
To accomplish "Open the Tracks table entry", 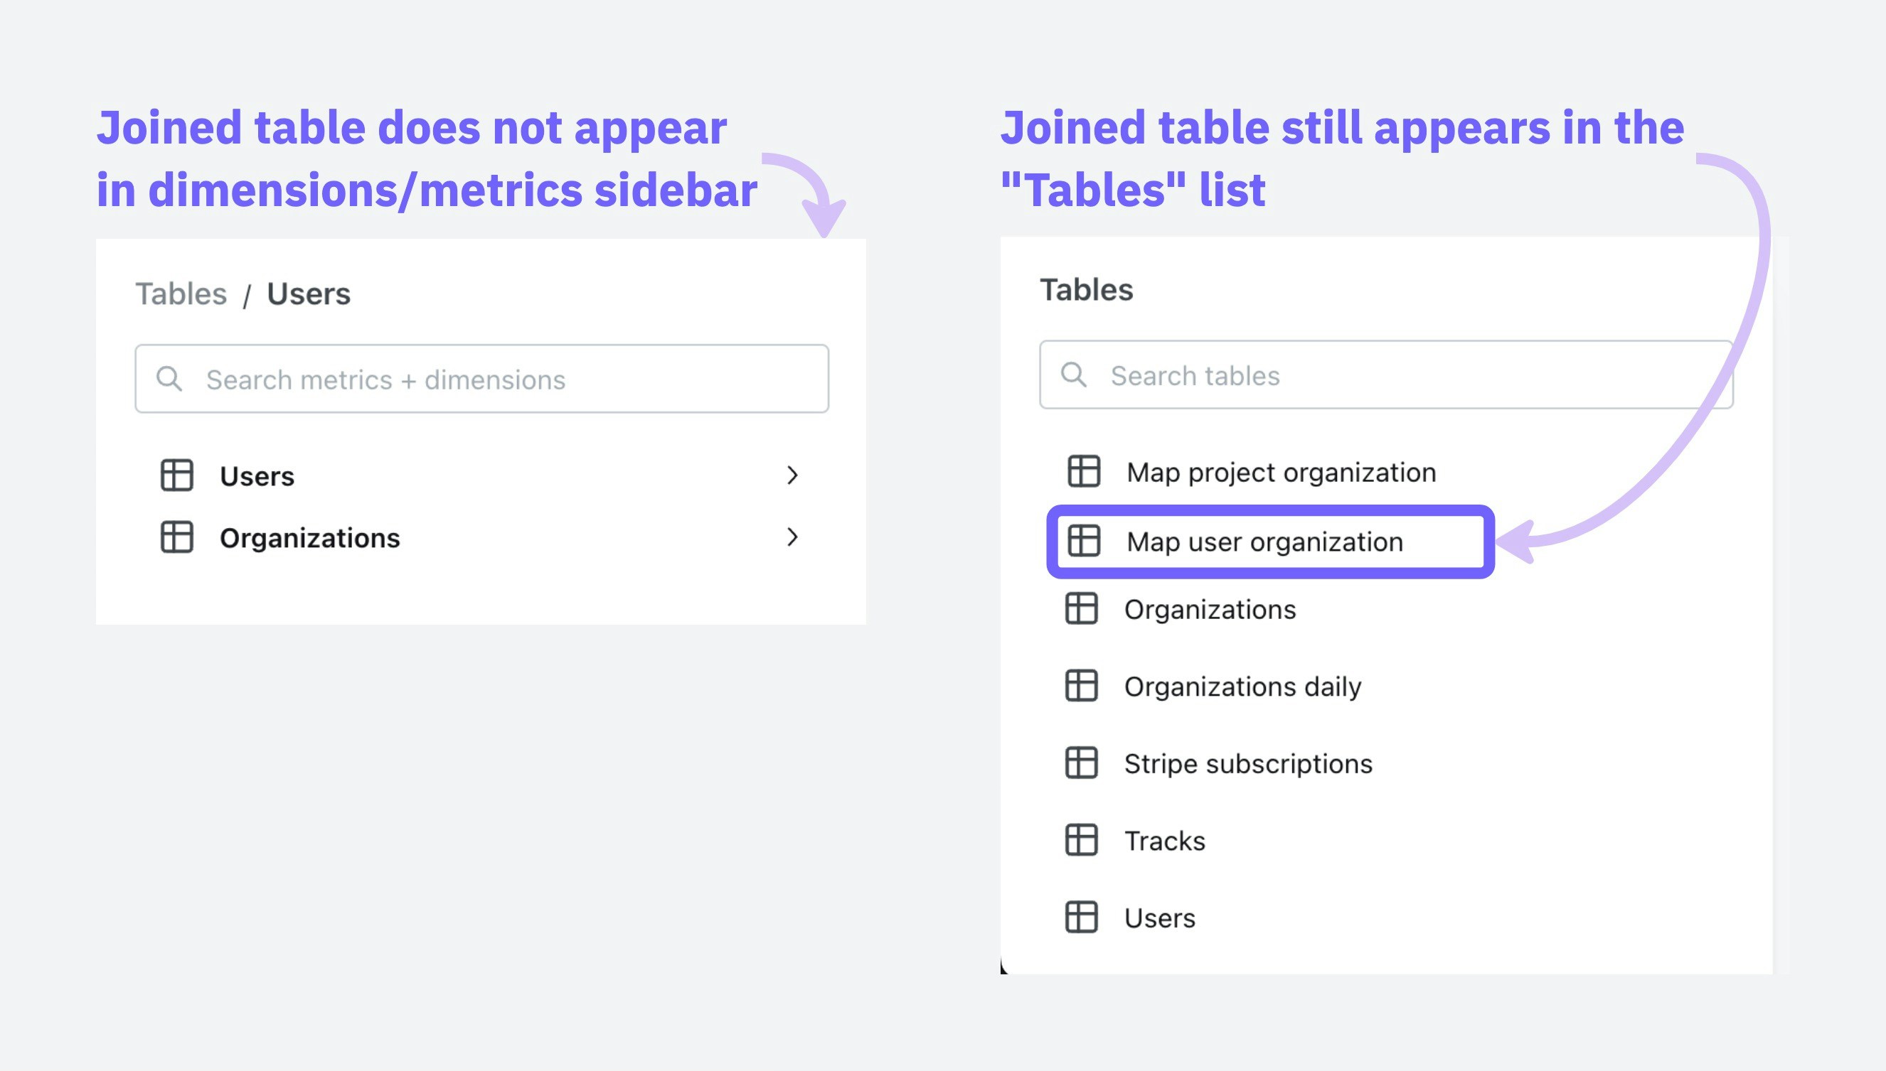I will click(x=1164, y=841).
